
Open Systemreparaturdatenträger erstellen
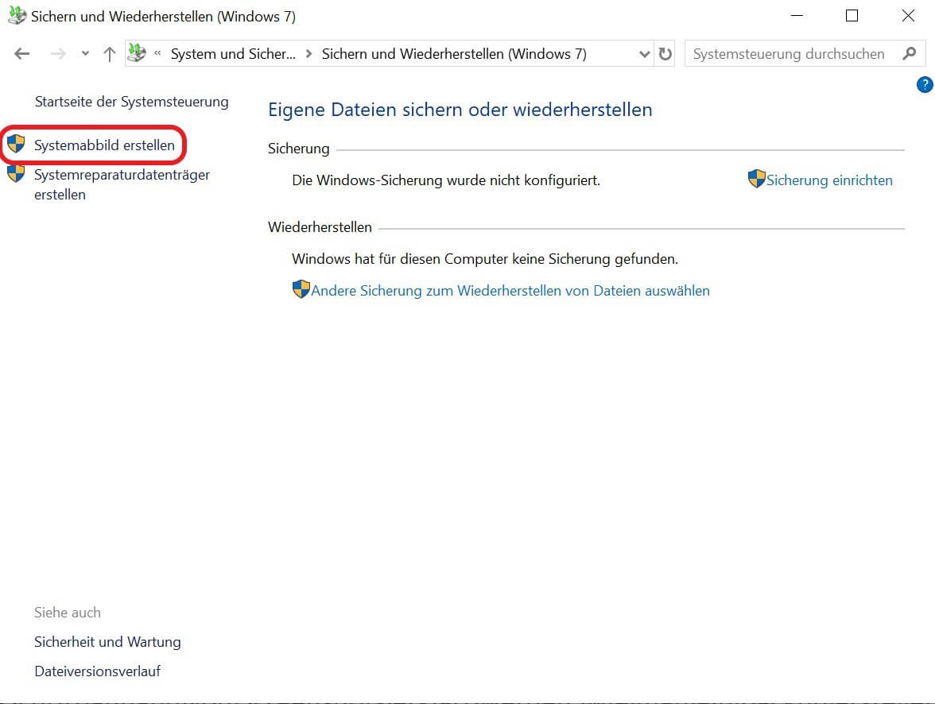tap(122, 185)
